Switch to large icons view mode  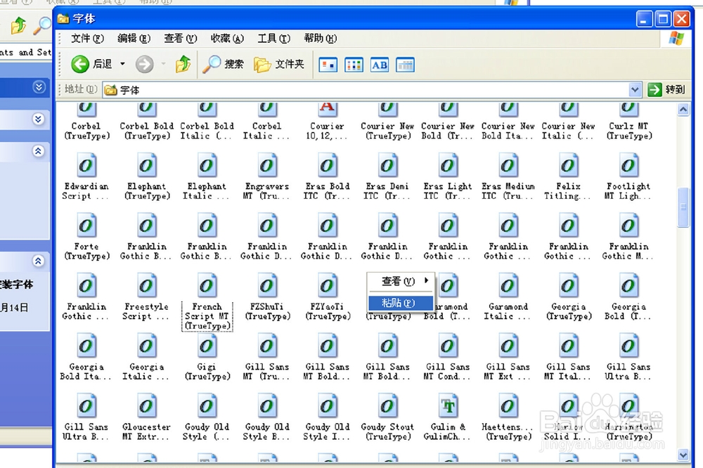(x=327, y=64)
